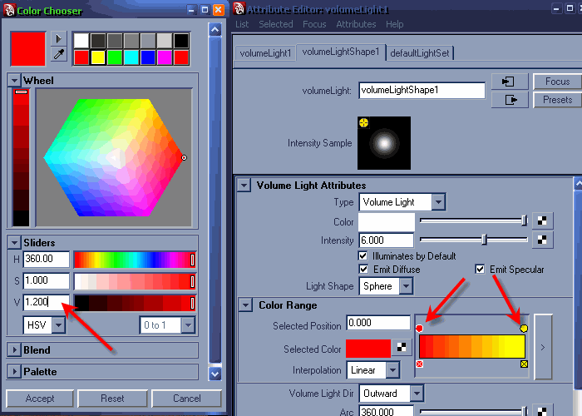582x416 pixels.
Task: Click the map texture icon for Intensity
Action: coord(541,240)
